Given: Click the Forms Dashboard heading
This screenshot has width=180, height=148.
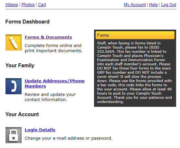Looking at the screenshot, I should pos(27,22).
